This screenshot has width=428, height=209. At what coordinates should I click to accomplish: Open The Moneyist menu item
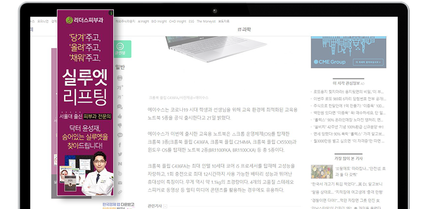coord(206,21)
